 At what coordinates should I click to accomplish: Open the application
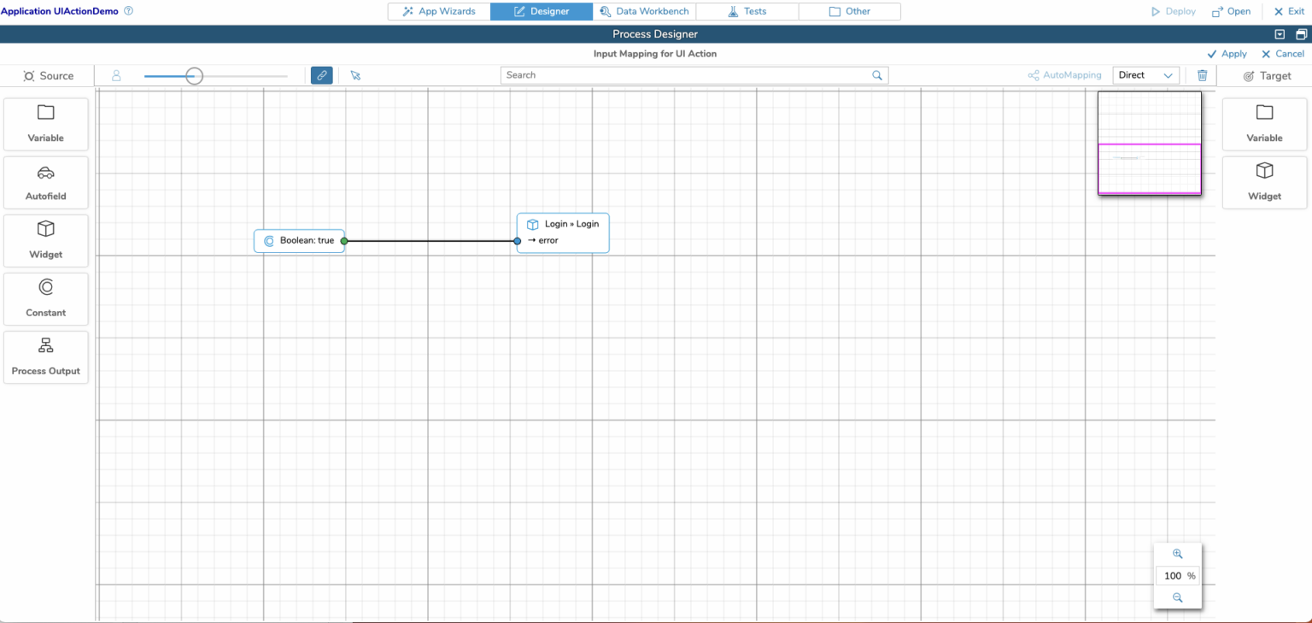(x=1231, y=11)
